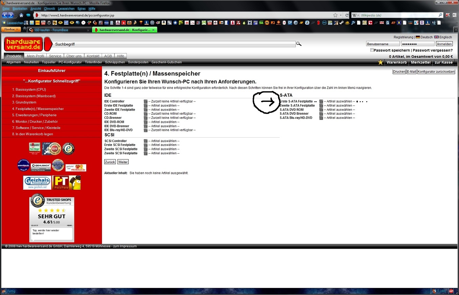Click the magnifier in the Wikipedia search box
The width and height of the screenshot is (459, 295).
(x=440, y=15)
